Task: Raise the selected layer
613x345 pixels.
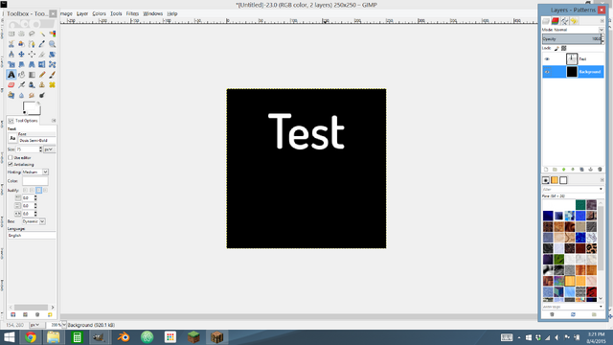Action: pos(564,170)
